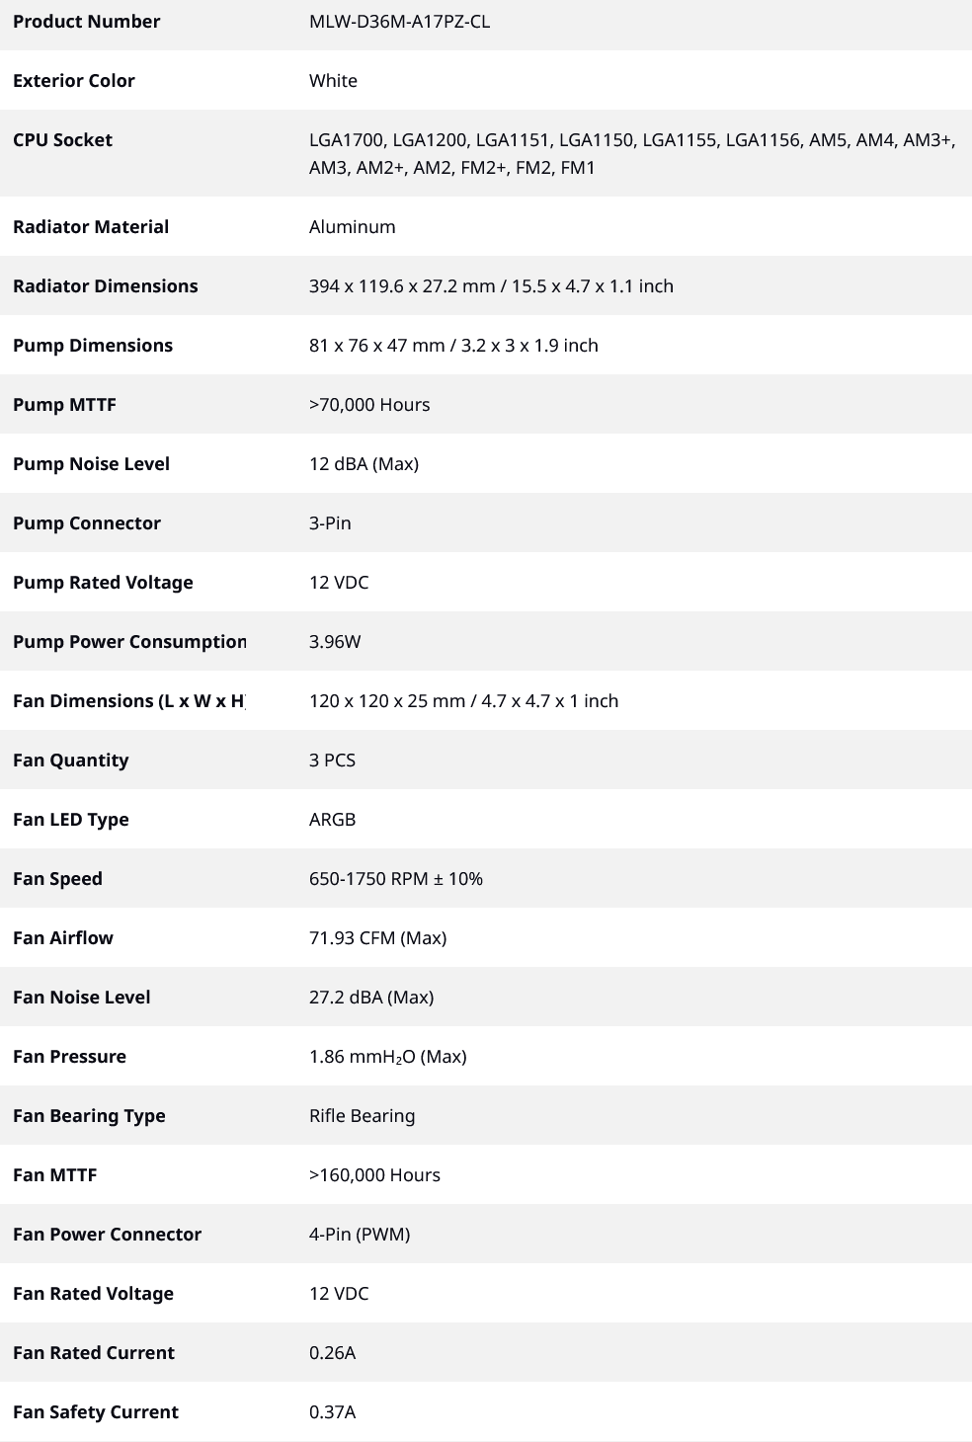Viewport: 972px width, 1442px height.
Task: Click the Pump Rated Voltage label
Action: [x=103, y=582]
